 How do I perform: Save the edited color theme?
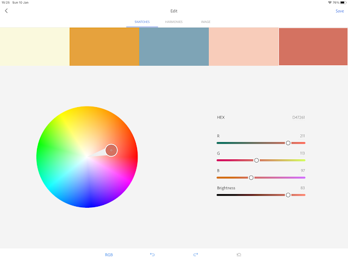pos(339,11)
